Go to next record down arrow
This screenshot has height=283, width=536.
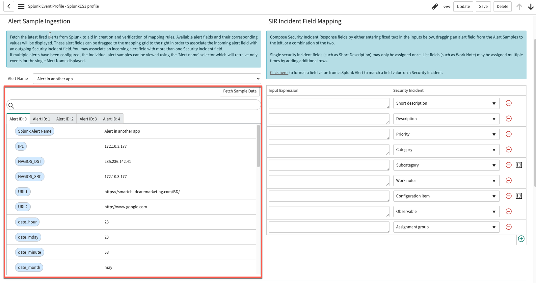[x=531, y=7]
